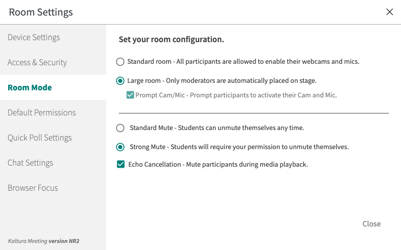Disable the Echo Cancellation checkbox

click(x=121, y=164)
